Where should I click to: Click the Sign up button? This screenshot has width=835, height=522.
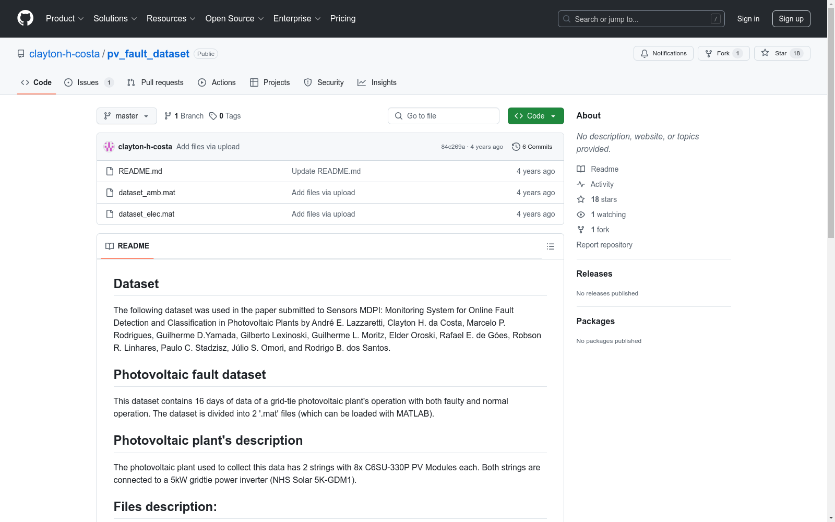pos(791,19)
